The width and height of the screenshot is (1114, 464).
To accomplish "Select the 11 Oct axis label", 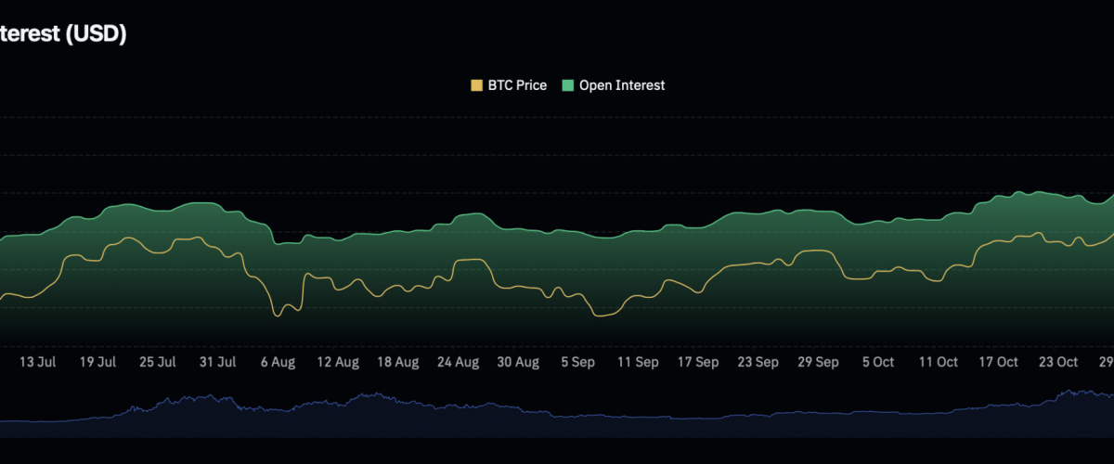I will [939, 362].
